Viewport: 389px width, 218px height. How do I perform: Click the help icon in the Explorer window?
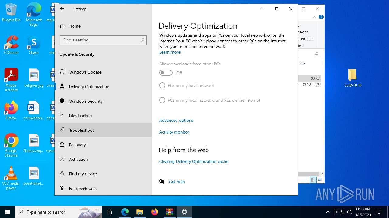pyautogui.click(x=321, y=17)
